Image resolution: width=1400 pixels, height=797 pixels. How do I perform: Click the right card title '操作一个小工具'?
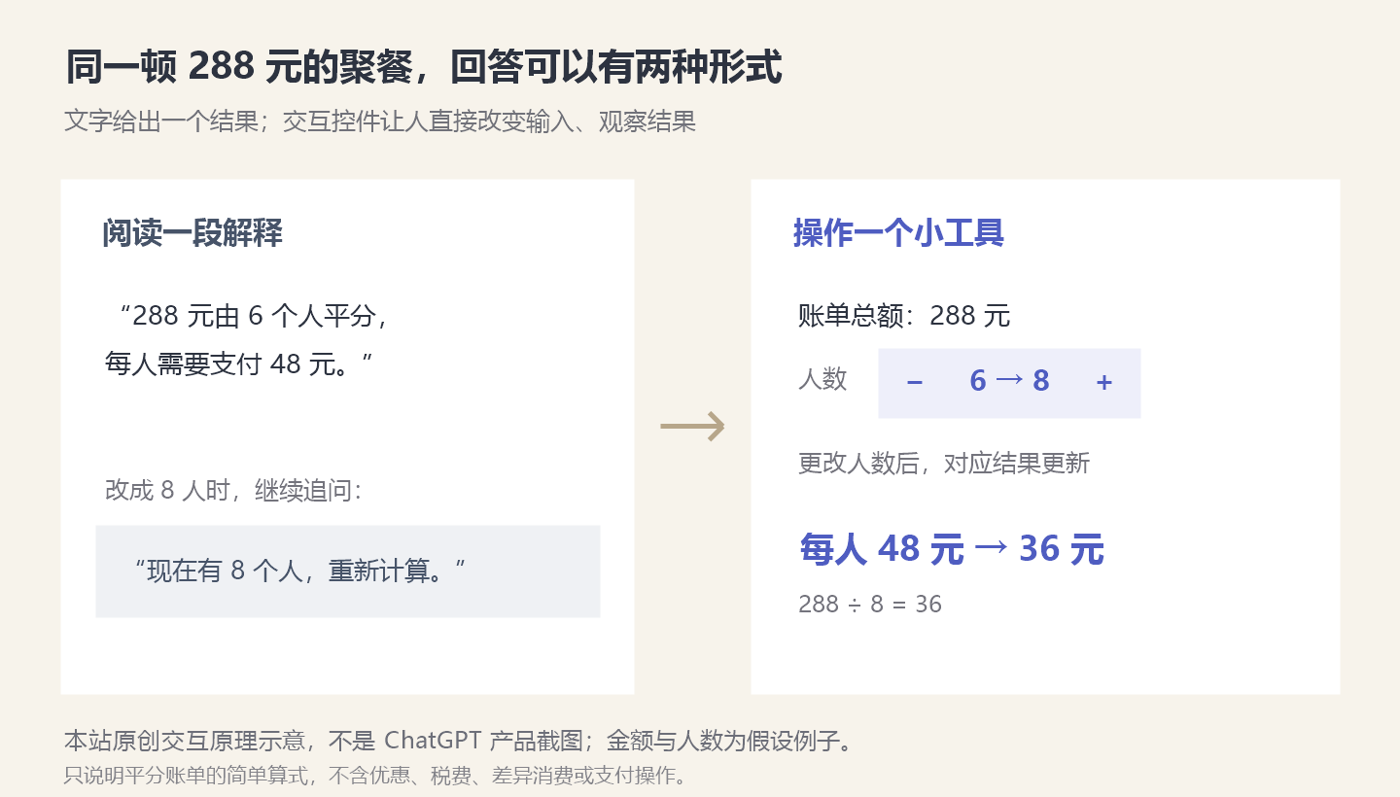[898, 233]
